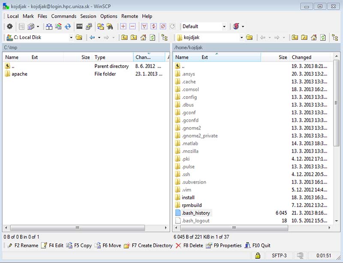Go to parent directory in local panel
Image resolution: width=343 pixels, height=263 pixels.
coord(124,38)
